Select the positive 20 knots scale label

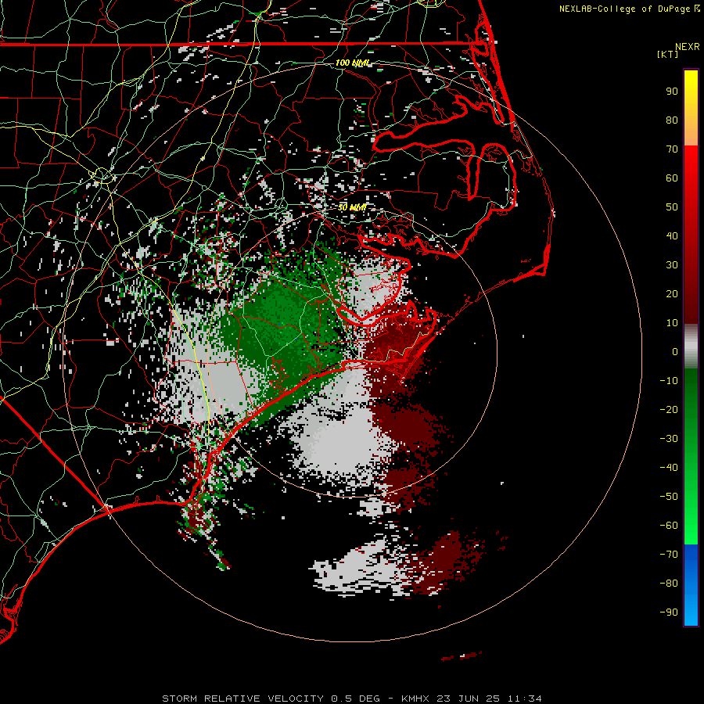pyautogui.click(x=672, y=293)
